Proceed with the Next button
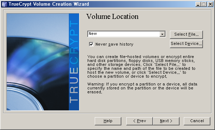 166,121
